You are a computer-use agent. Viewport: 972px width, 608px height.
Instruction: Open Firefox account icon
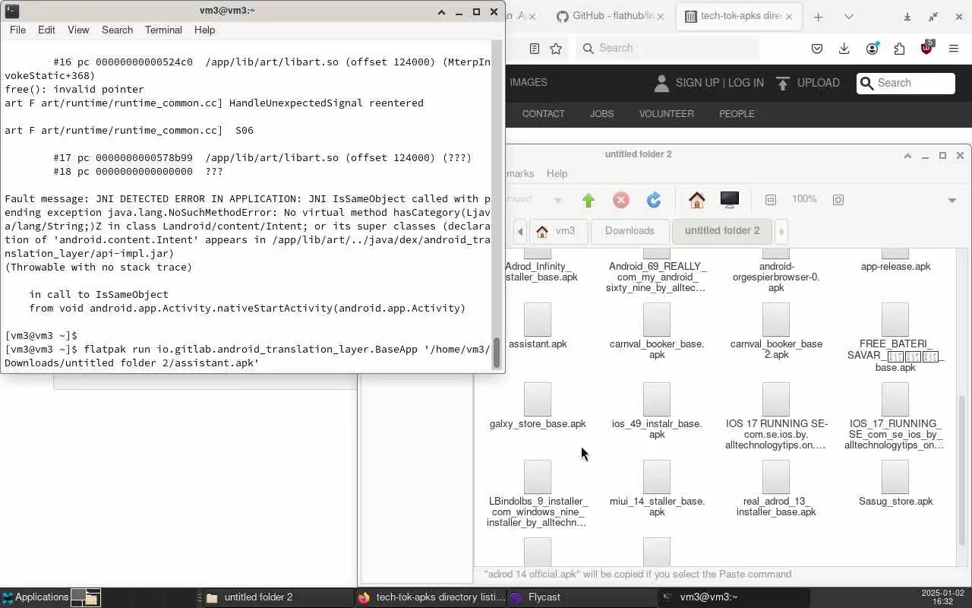(872, 48)
